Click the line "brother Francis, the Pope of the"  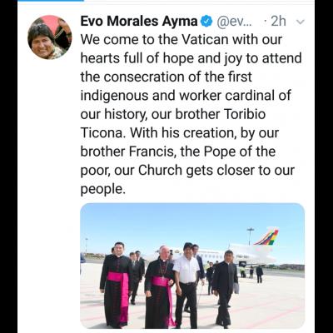[x=178, y=152]
